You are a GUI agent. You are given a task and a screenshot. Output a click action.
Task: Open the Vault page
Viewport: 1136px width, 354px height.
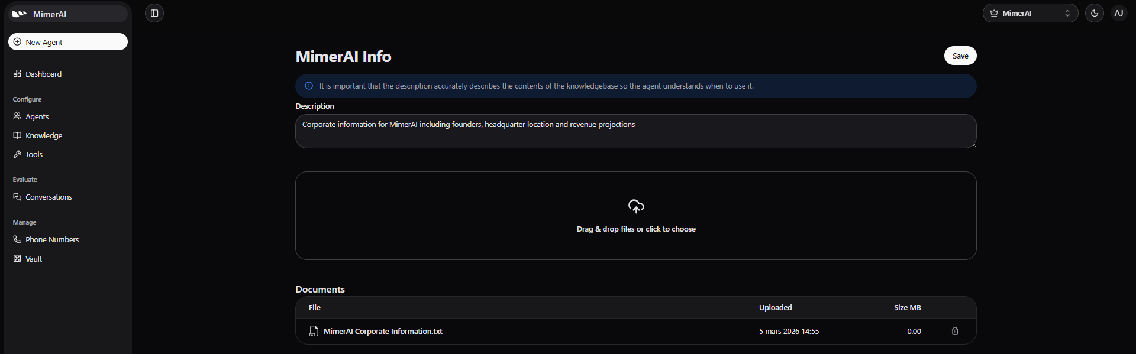tap(34, 259)
